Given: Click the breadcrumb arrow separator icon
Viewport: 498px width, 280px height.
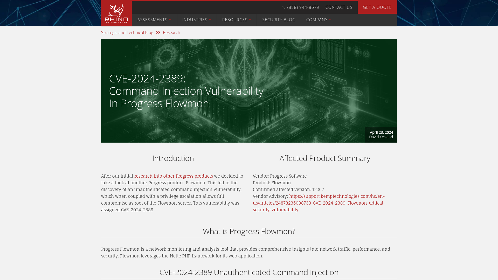Looking at the screenshot, I should pyautogui.click(x=158, y=32).
